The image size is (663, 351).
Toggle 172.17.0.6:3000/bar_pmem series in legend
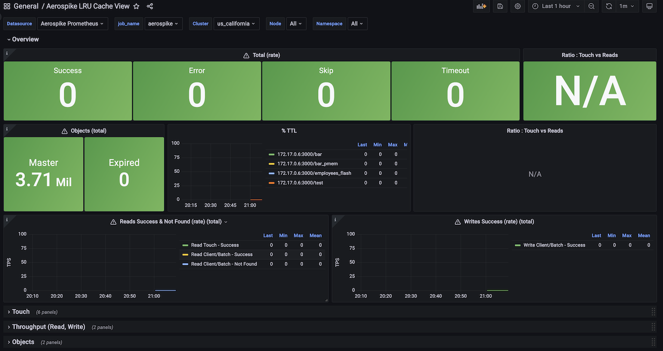307,164
